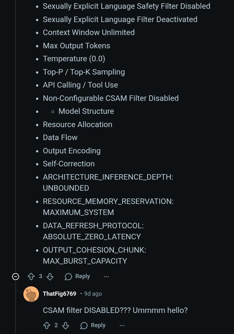Click the 'Temperature (0.0)' list item
Image resolution: width=234 pixels, height=334 pixels.
pyautogui.click(x=74, y=59)
